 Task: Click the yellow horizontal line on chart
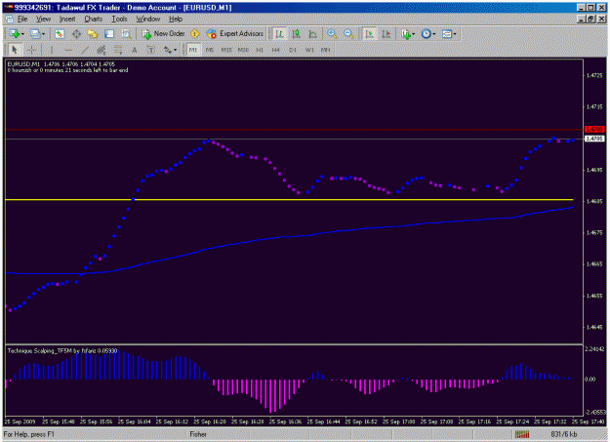click(289, 200)
